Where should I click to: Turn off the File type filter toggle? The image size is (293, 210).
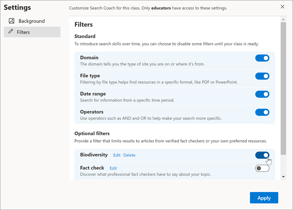[262, 76]
